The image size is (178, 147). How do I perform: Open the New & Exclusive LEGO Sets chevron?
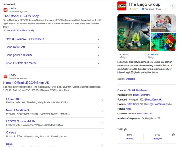[98, 39]
